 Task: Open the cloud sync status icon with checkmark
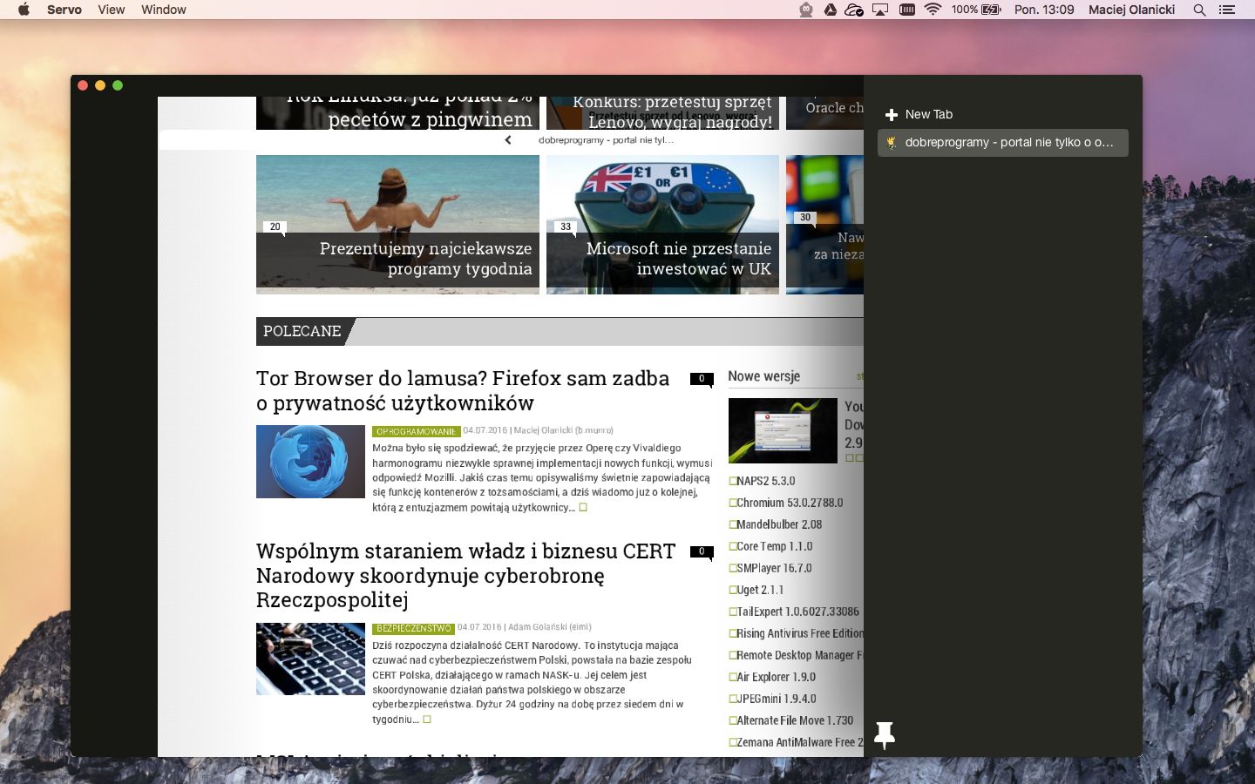click(x=854, y=10)
